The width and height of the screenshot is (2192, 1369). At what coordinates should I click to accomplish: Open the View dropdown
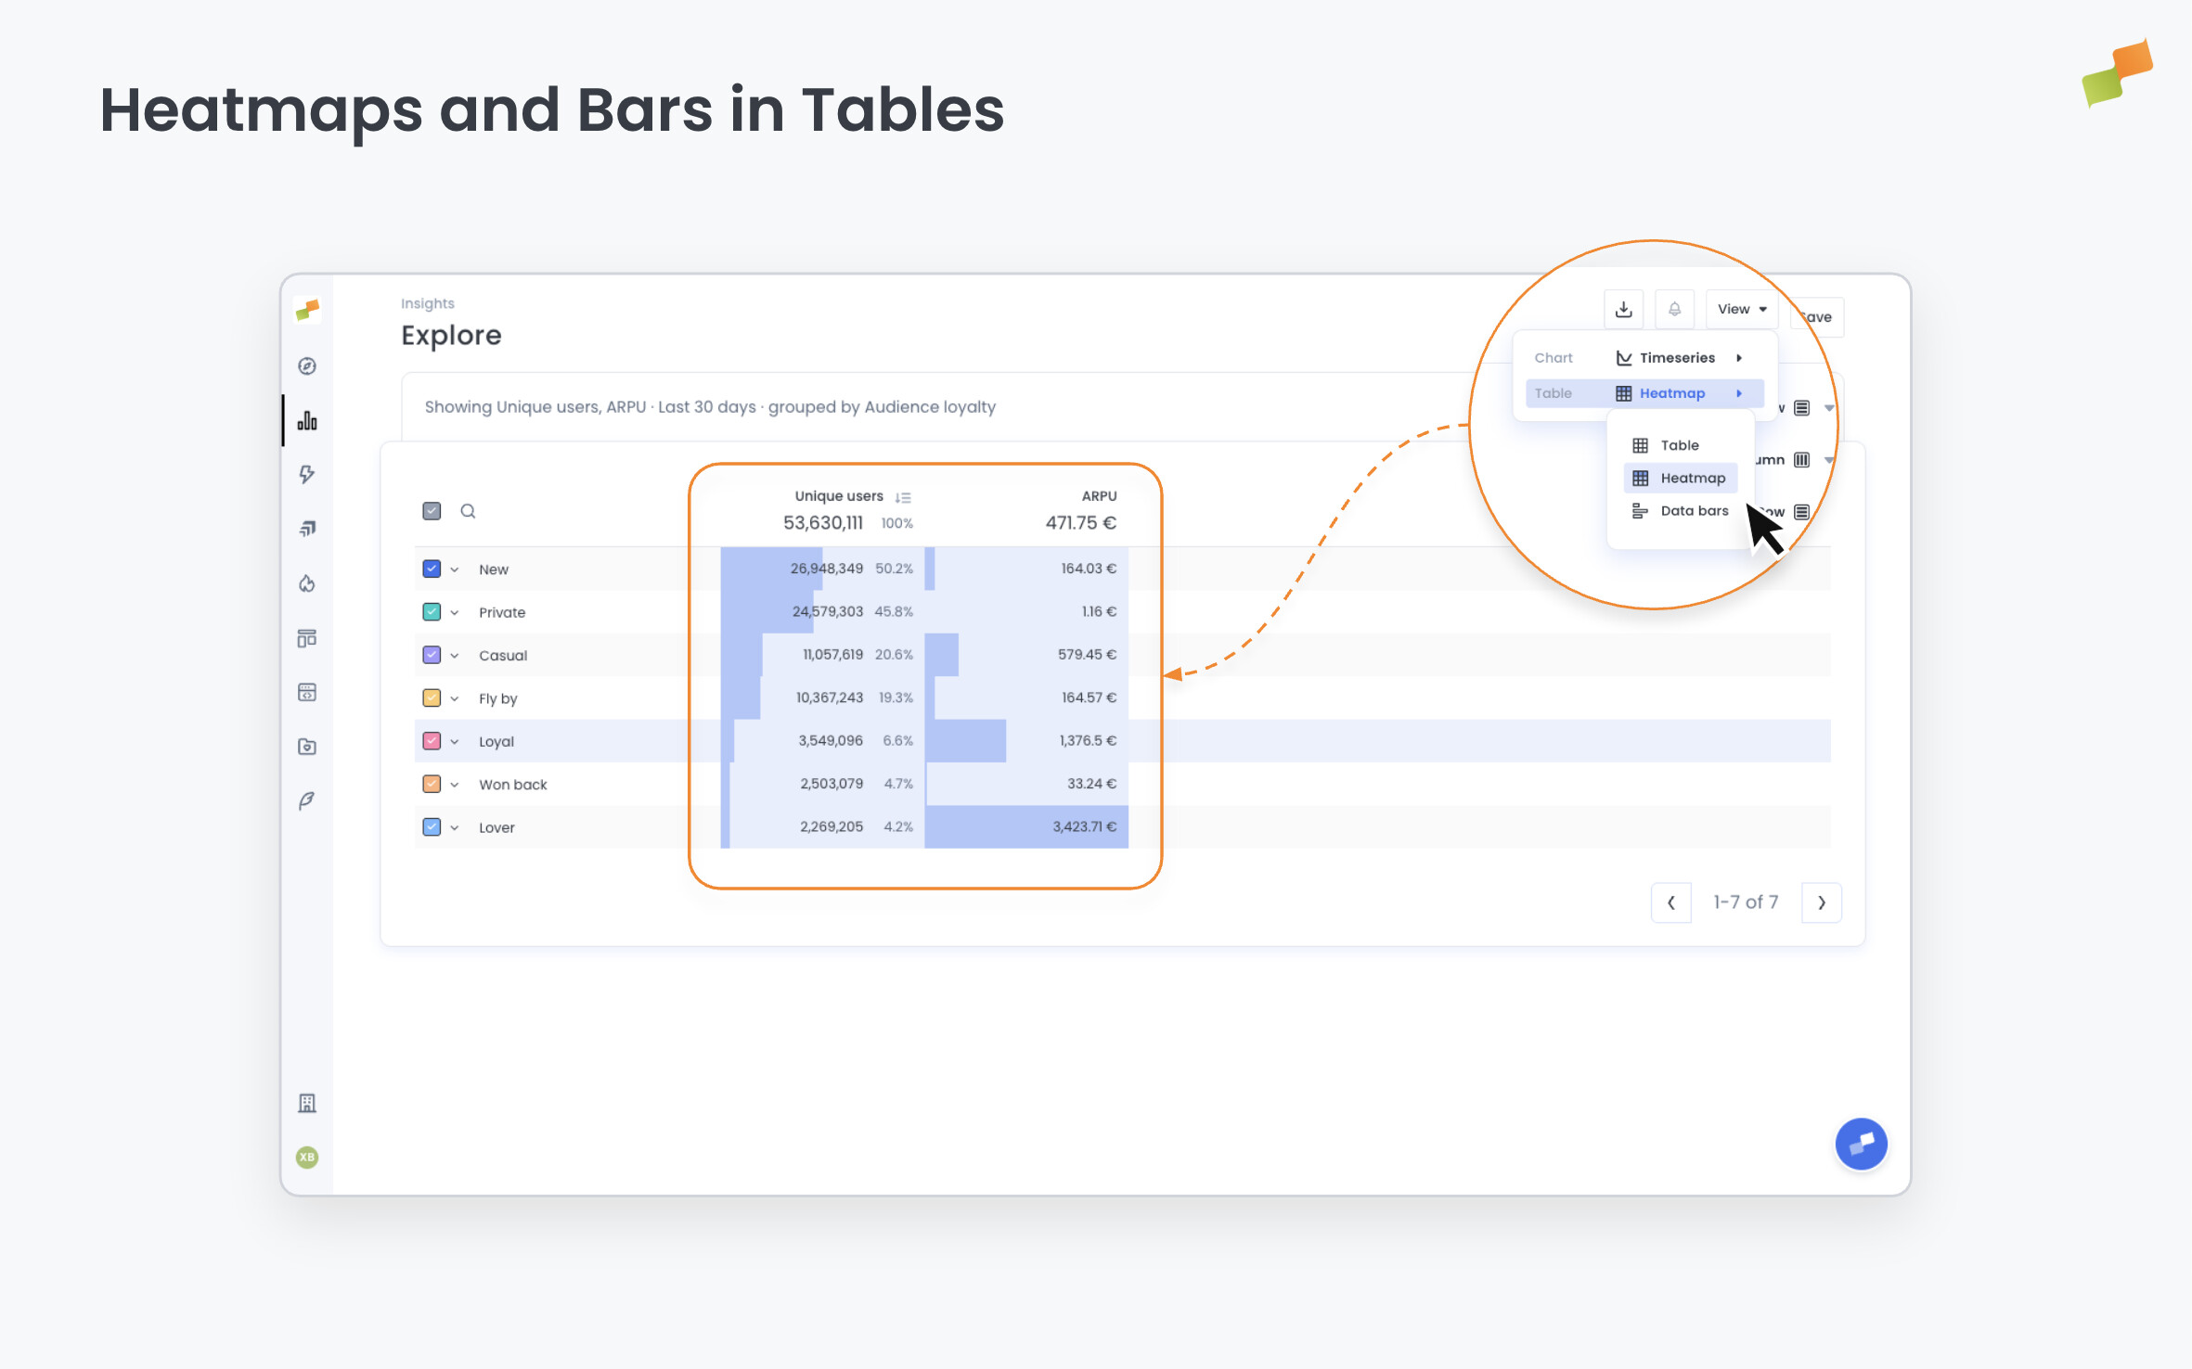click(1740, 309)
